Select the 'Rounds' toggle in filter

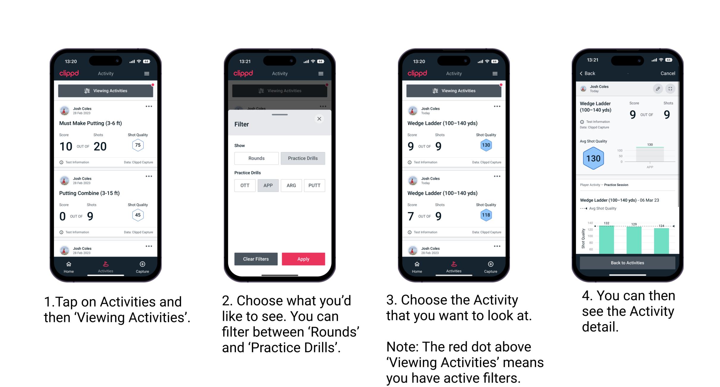tap(256, 158)
